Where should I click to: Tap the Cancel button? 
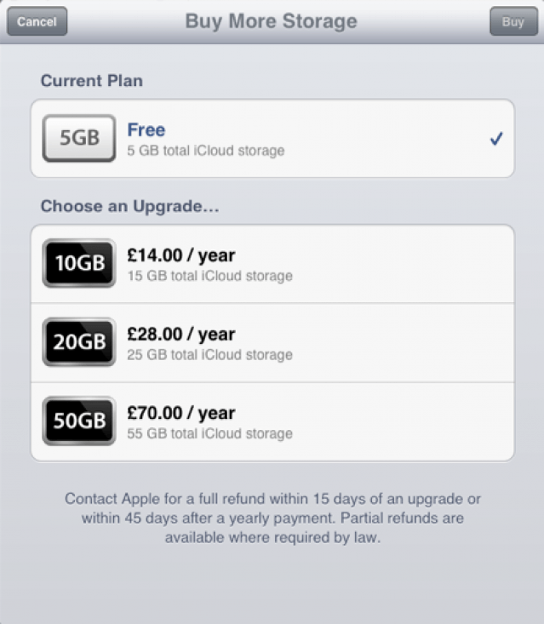click(37, 21)
